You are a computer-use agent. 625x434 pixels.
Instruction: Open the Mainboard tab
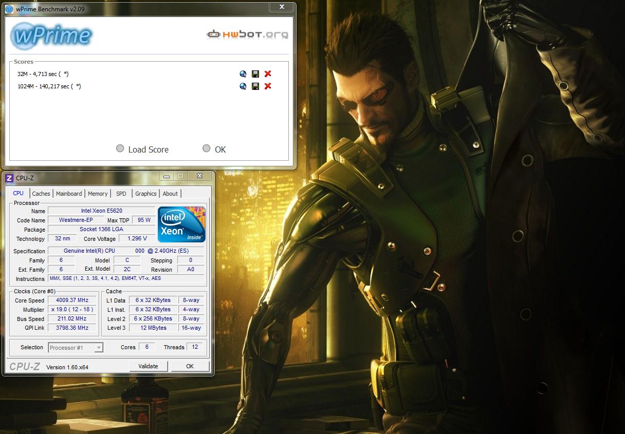pyautogui.click(x=69, y=194)
